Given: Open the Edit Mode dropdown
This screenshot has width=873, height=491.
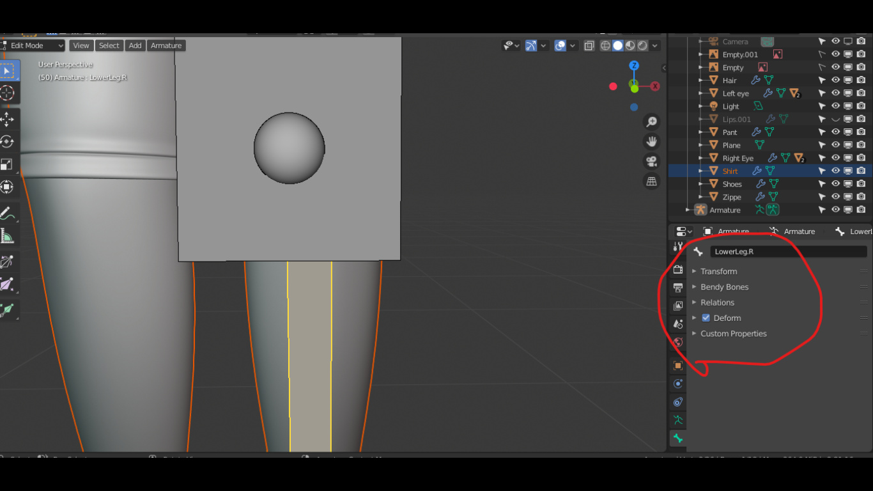Looking at the screenshot, I should [32, 45].
